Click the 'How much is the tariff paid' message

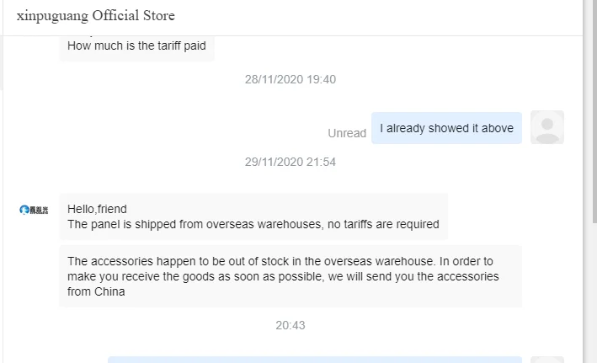(x=136, y=46)
